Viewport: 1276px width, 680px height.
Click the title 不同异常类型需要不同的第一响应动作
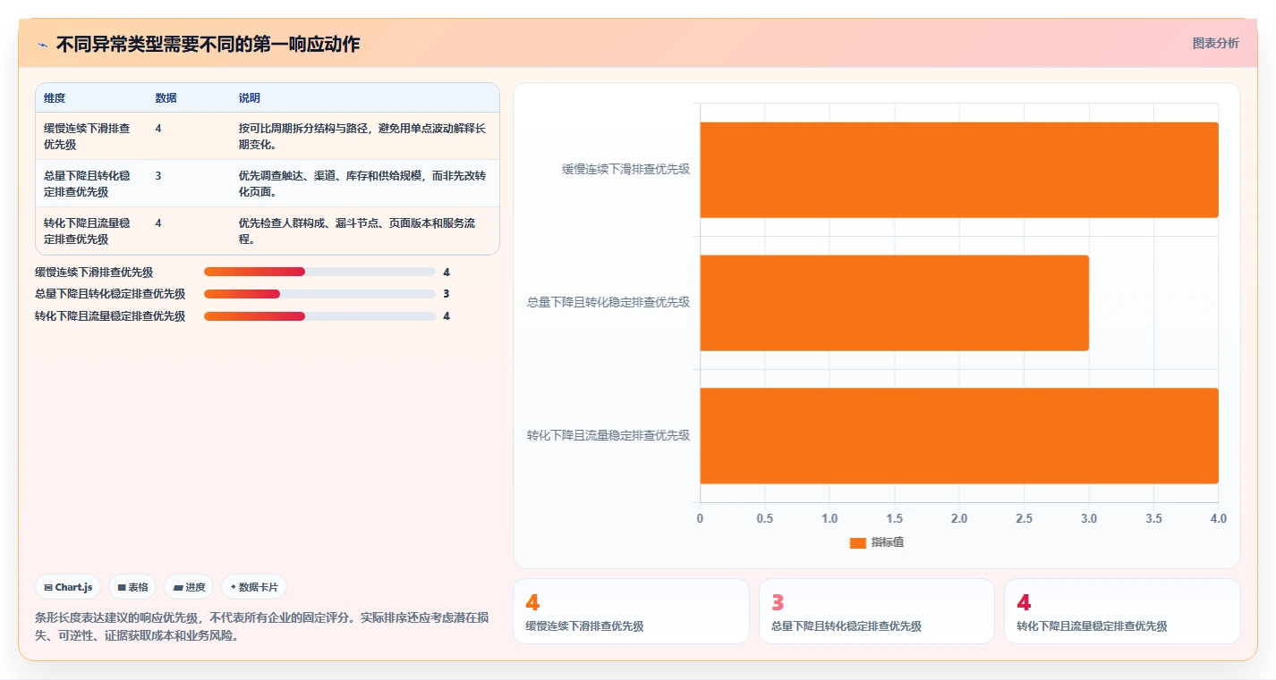208,45
